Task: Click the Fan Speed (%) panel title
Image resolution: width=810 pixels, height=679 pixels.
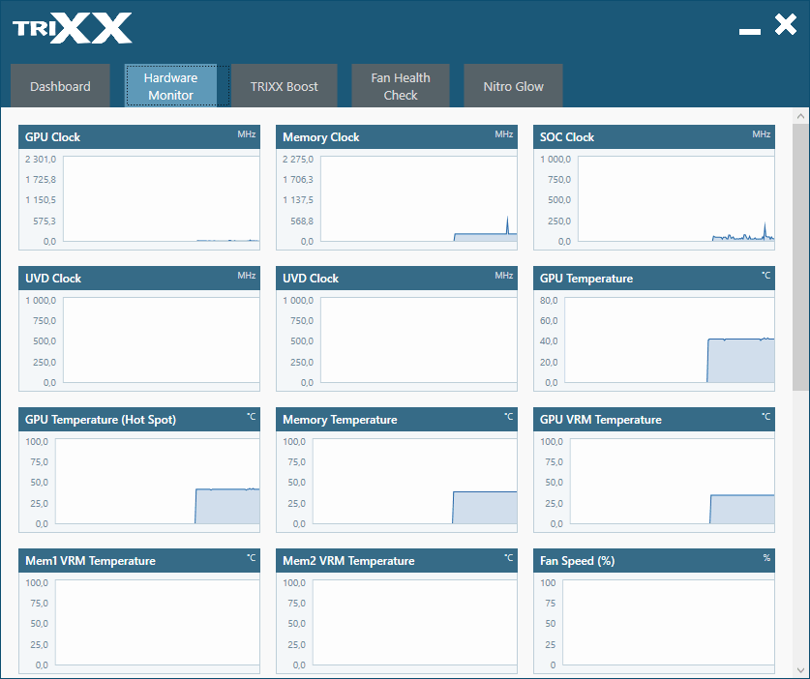Action: [x=577, y=561]
